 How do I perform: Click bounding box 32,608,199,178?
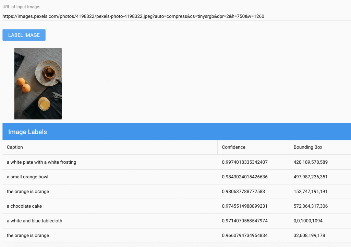pyautogui.click(x=309, y=235)
